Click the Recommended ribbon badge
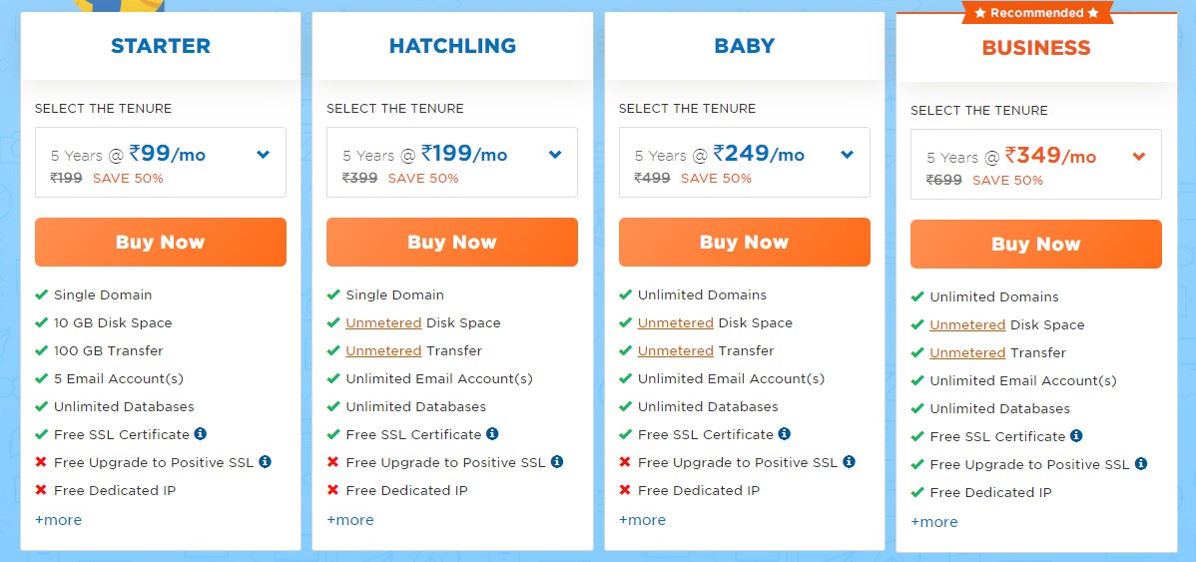 click(x=1036, y=13)
